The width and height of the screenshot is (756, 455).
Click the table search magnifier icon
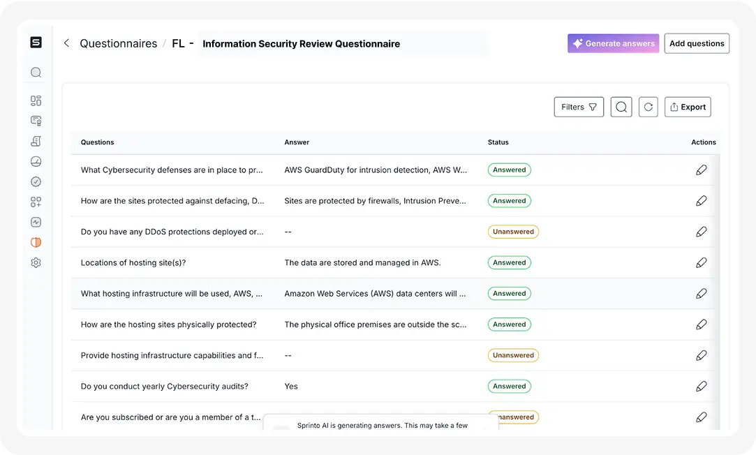point(621,107)
